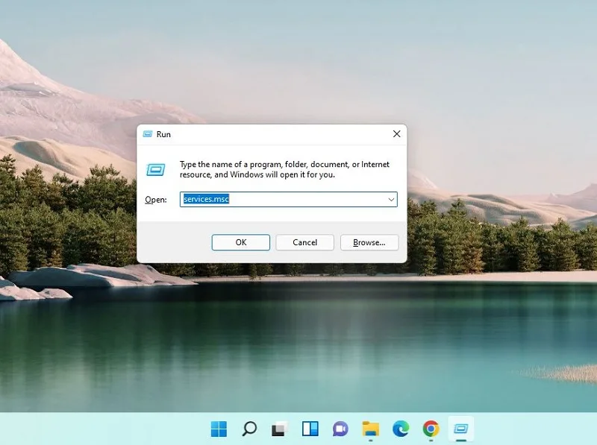Viewport: 597px width, 445px height.
Task: Open the Widgets panel icon
Action: coord(310,429)
